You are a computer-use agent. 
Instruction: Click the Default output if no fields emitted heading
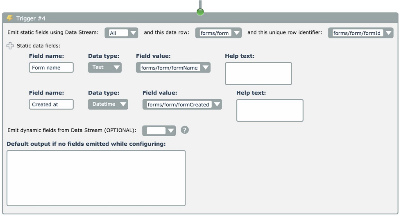coord(86,144)
